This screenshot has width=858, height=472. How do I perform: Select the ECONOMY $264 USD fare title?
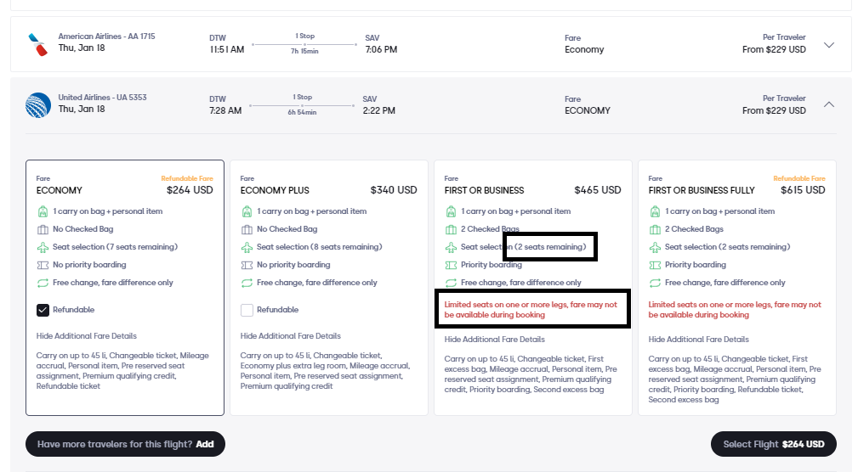pyautogui.click(x=59, y=190)
